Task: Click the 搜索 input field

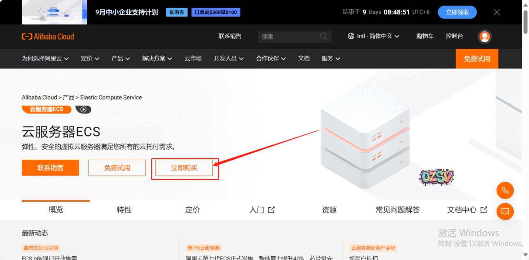Action: [289, 37]
